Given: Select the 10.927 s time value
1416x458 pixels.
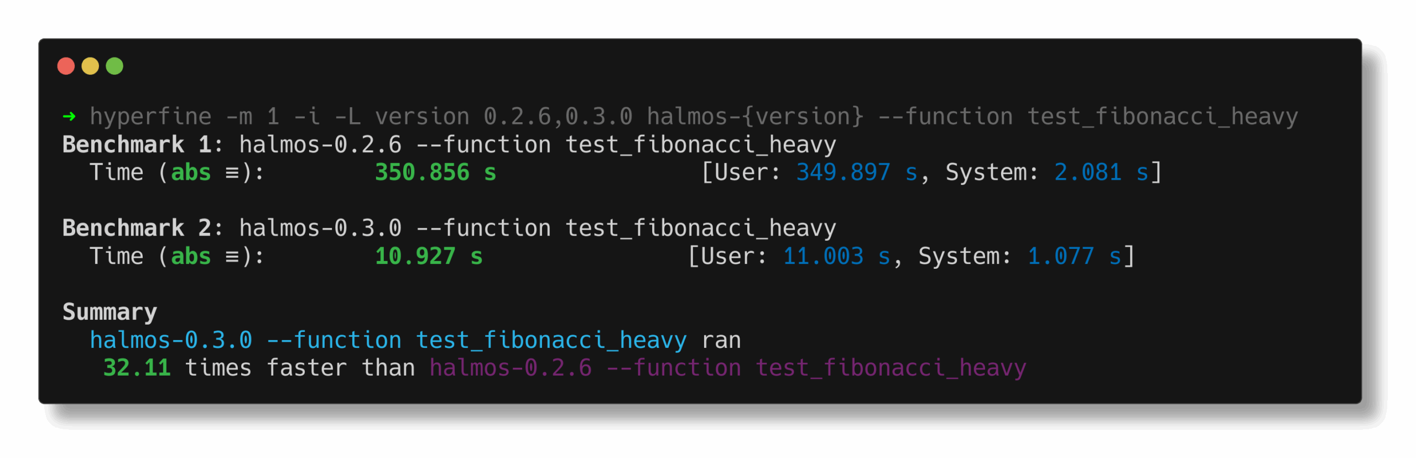Looking at the screenshot, I should pos(429,257).
